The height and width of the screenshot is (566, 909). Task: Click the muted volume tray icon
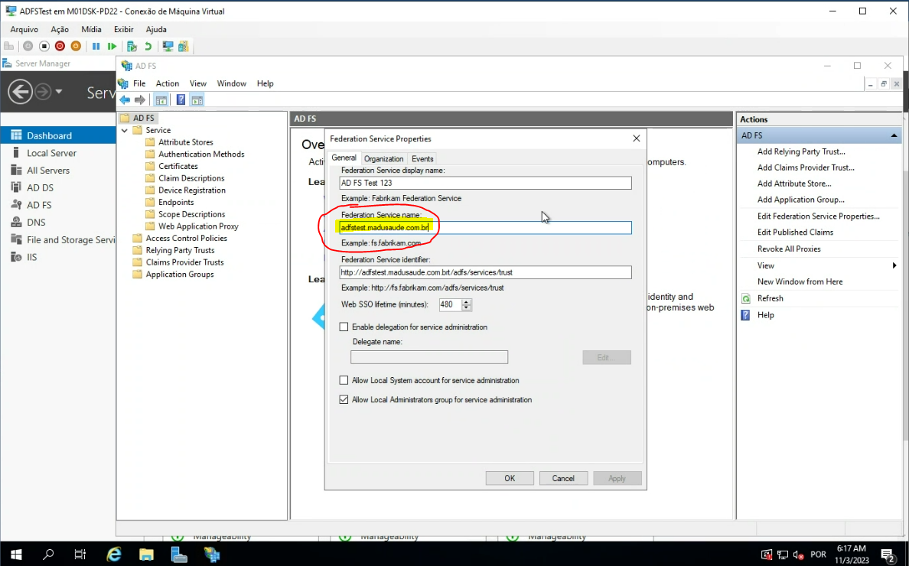click(798, 555)
